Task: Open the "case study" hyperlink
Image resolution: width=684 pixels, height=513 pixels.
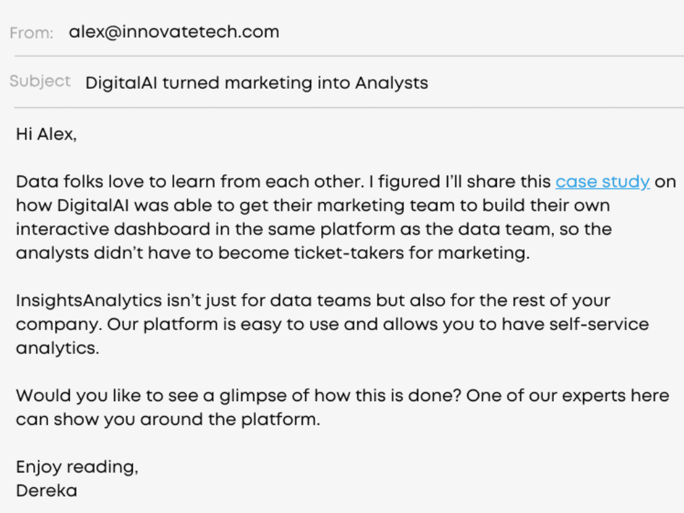Action: (x=603, y=182)
